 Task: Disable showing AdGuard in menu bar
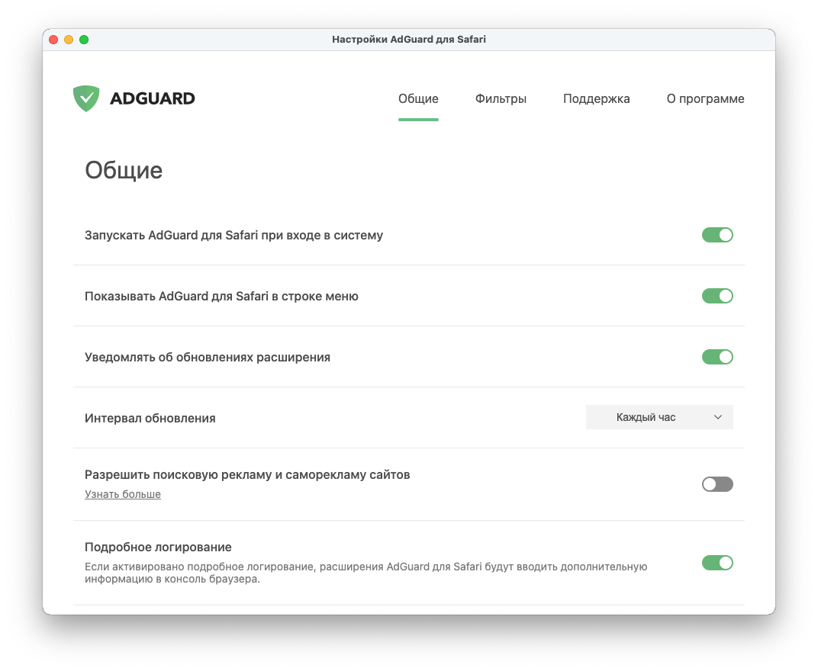click(717, 296)
